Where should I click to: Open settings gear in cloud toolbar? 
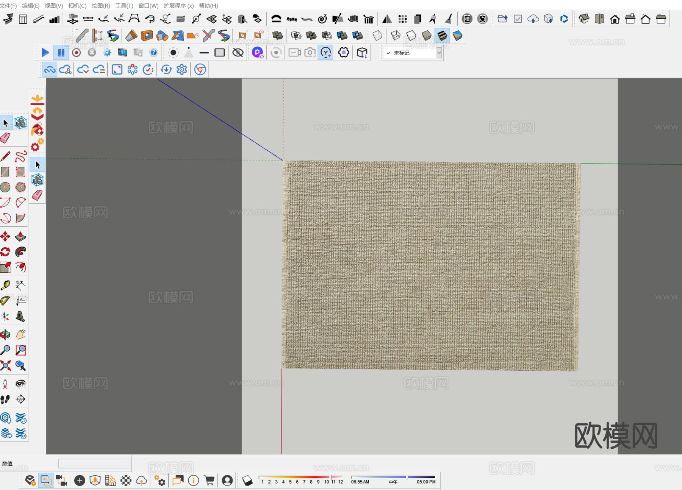(182, 70)
